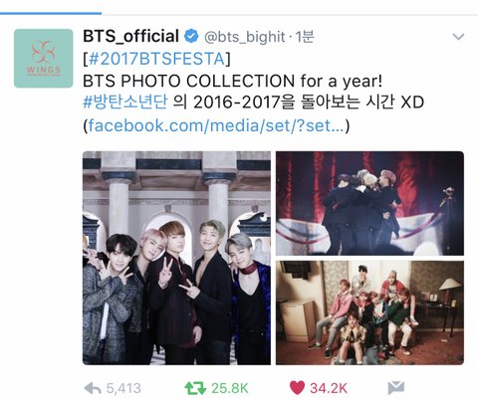Open the 1분 timestamp
Screen dimensions: 478x401
point(305,37)
